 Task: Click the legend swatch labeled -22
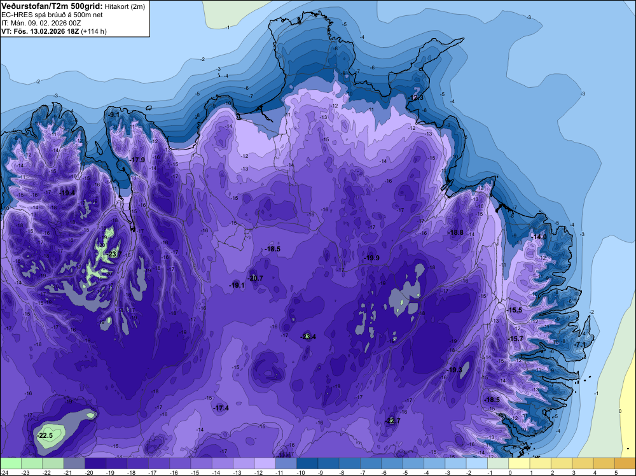tap(53, 463)
